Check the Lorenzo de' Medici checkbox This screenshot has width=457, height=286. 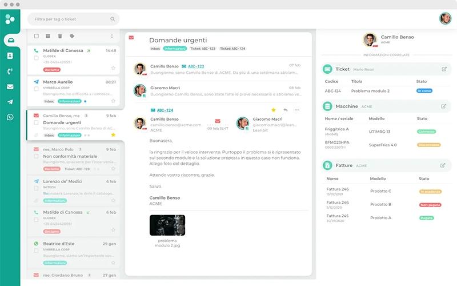pos(36,188)
